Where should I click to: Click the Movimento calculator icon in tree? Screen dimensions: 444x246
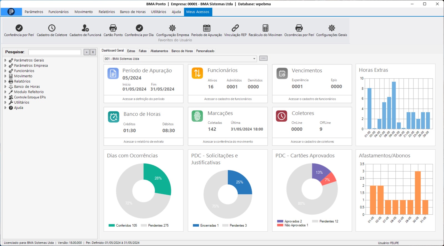click(11, 76)
